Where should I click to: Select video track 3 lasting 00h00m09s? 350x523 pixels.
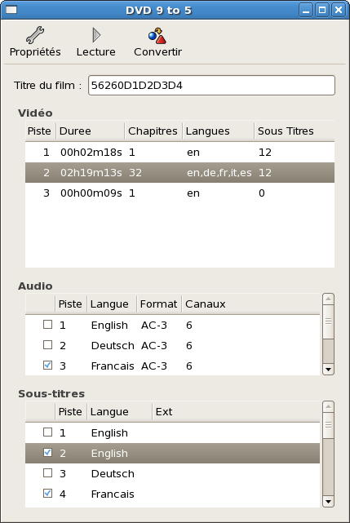pyautogui.click(x=179, y=193)
